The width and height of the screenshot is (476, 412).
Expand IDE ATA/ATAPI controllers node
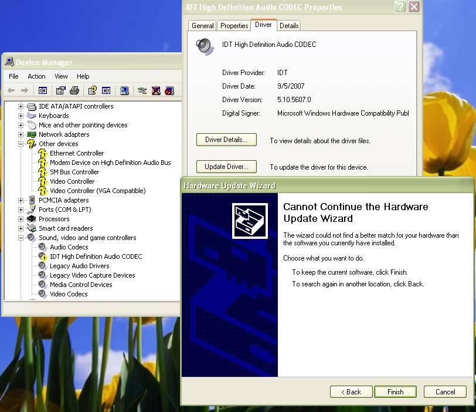pyautogui.click(x=21, y=106)
